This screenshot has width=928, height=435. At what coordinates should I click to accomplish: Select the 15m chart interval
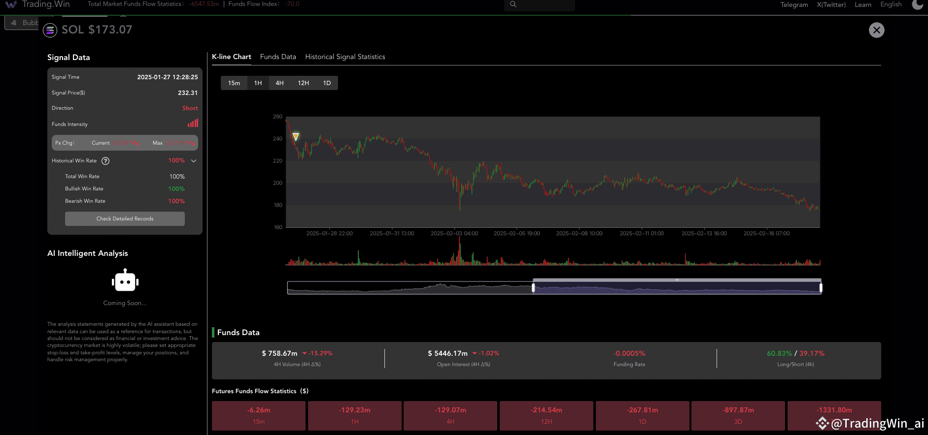point(234,83)
